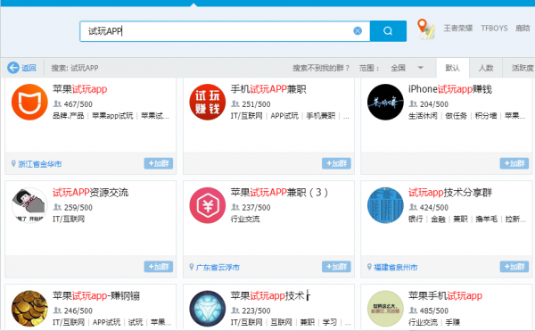The height and width of the screenshot is (331, 535).
Task: Click tag 品牌.产品 under 苹果试玩app
Action: pyautogui.click(x=69, y=116)
